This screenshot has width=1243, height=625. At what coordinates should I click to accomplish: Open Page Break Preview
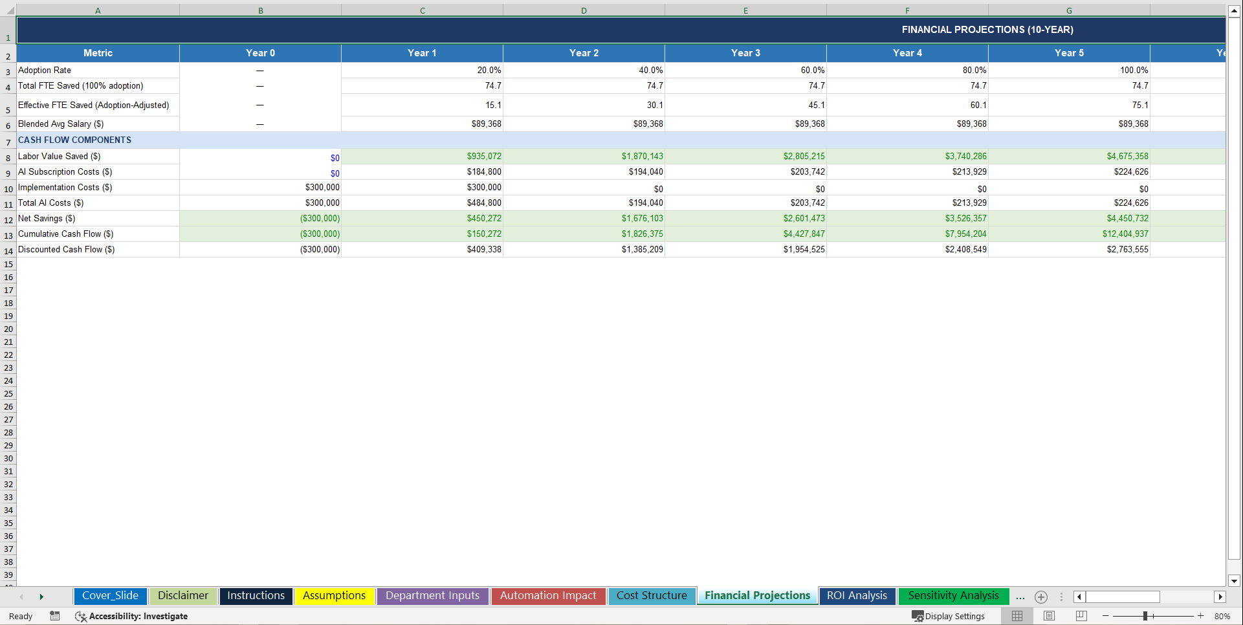click(1079, 616)
